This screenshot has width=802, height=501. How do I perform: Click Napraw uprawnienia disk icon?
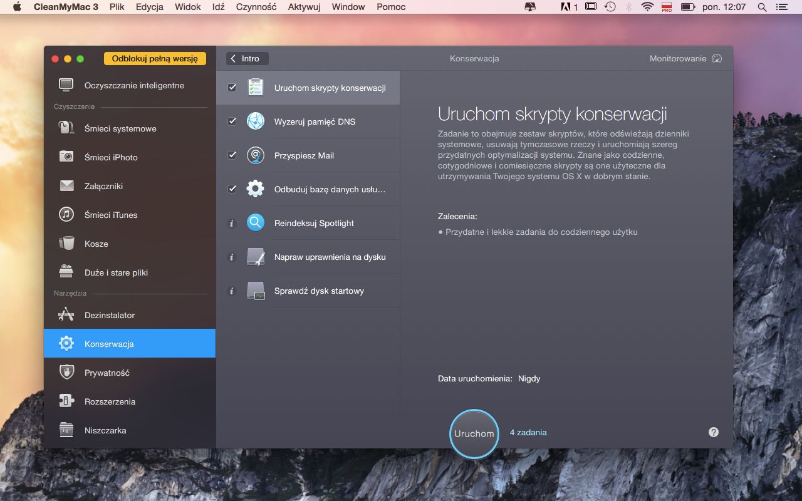256,257
